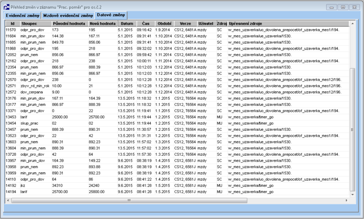Select row with Id 12052
Viewport: 364px width, 219px height.
[x=177, y=55]
